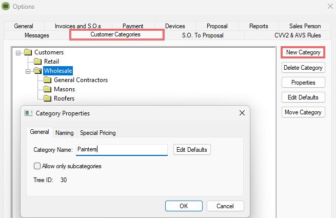Collapse the Wholesale tree node

pos(28,71)
